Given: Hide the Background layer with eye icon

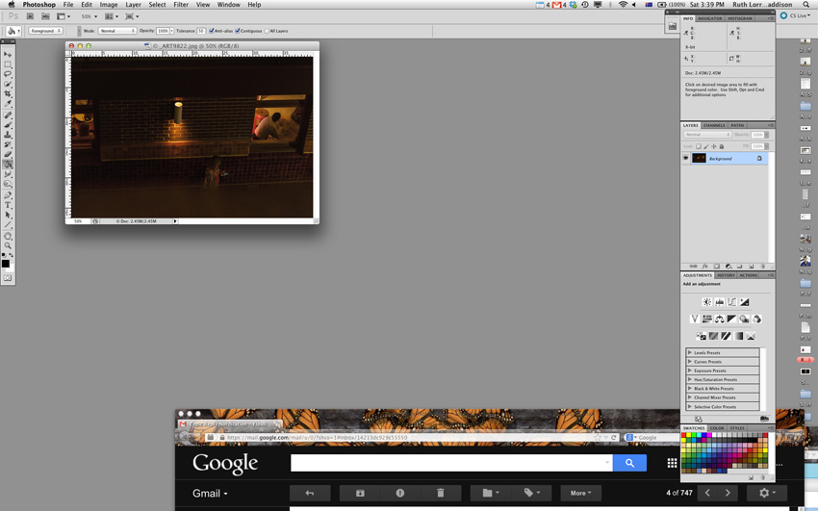Looking at the screenshot, I should (x=686, y=159).
